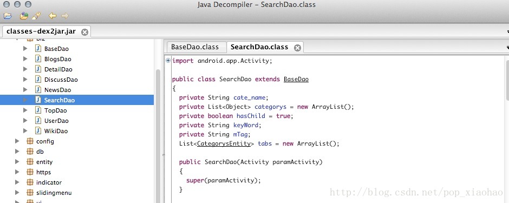Image resolution: width=509 pixels, height=203 pixels.
Task: Click the categorys field in the code
Action: click(x=270, y=107)
